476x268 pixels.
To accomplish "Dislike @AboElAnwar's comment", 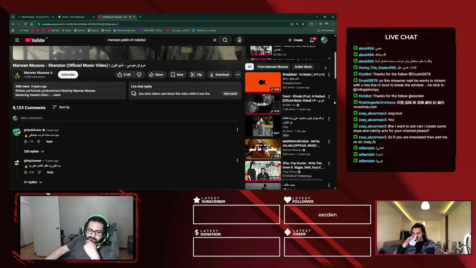I will [39, 141].
